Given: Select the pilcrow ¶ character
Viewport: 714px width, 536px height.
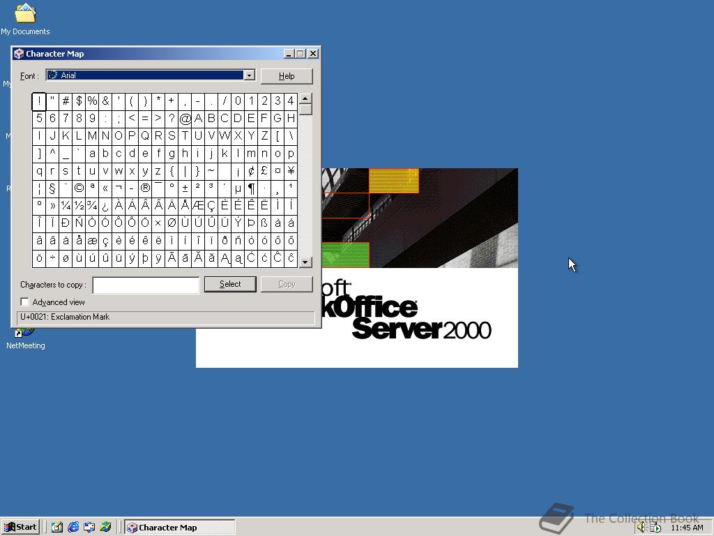Looking at the screenshot, I should (251, 188).
